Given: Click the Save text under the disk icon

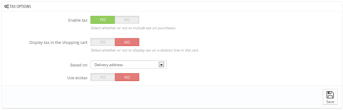Looking at the screenshot, I should click(330, 102).
